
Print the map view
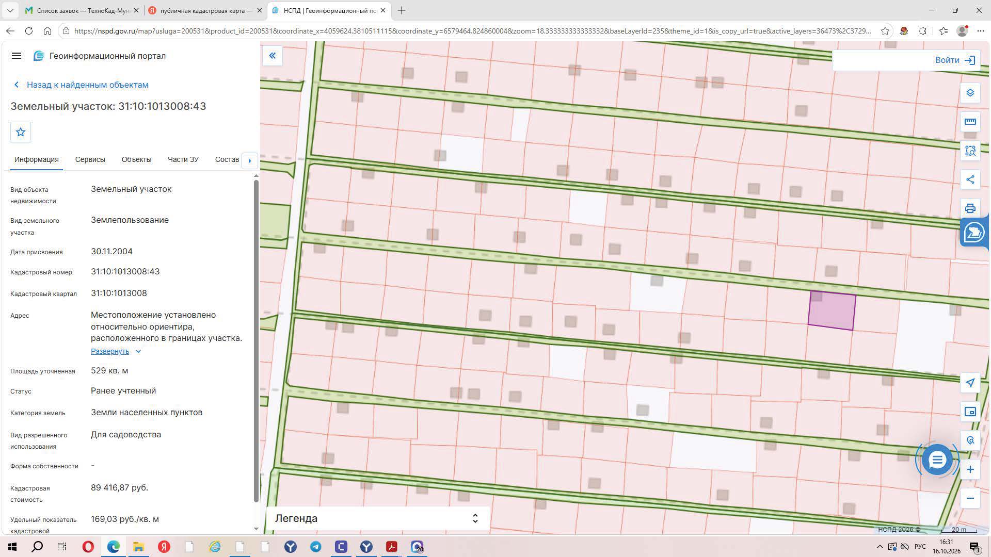[970, 208]
